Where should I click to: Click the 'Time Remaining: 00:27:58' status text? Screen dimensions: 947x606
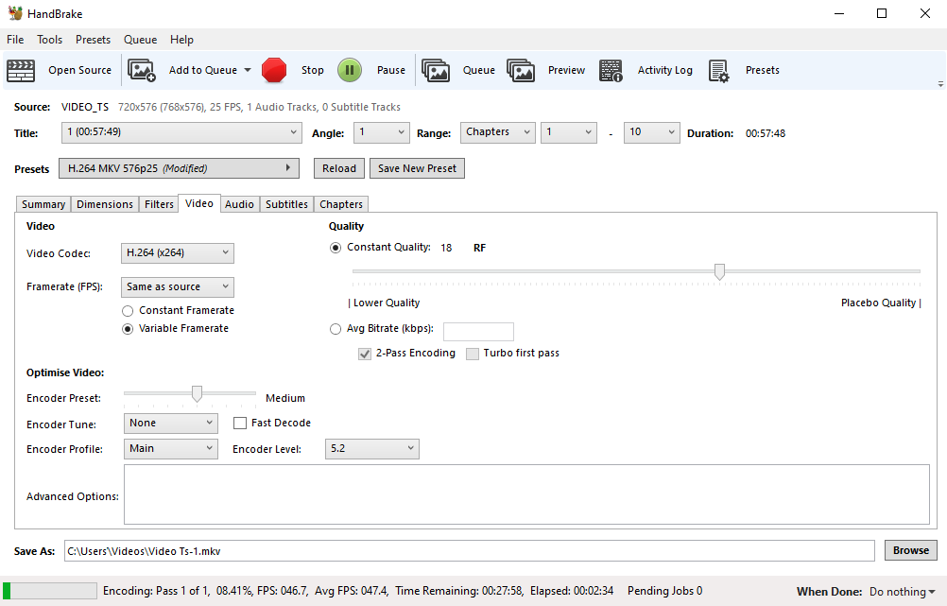459,591
